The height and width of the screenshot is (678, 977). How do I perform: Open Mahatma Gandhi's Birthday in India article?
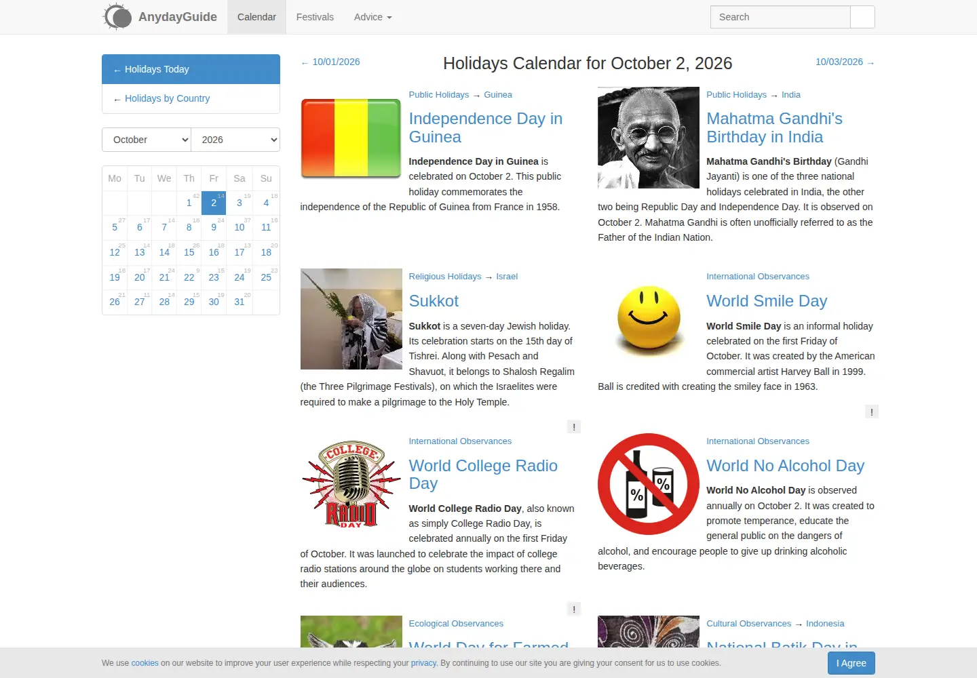774,127
